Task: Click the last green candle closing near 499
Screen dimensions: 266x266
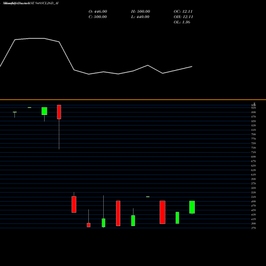Action: [192, 207]
